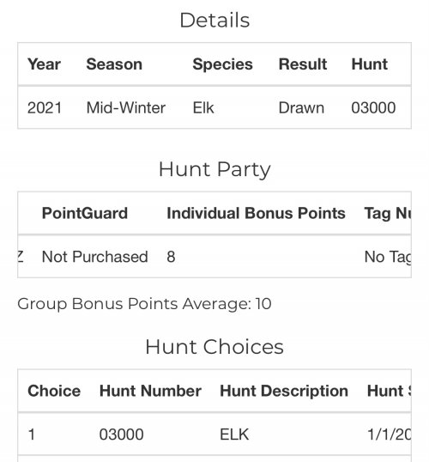Click hunt code 03000 in Details row

pos(373,108)
